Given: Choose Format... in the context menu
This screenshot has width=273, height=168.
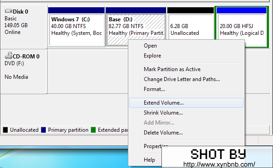Looking at the screenshot, I should coord(186,89).
